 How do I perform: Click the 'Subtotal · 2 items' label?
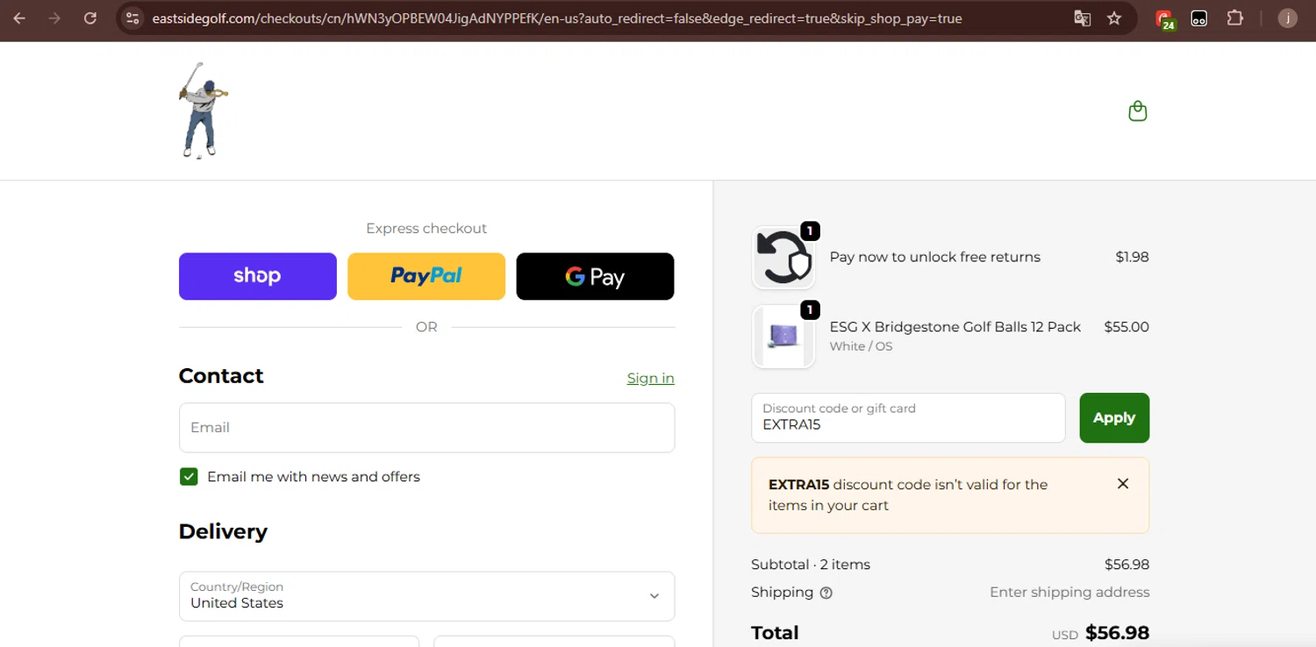[x=811, y=565]
